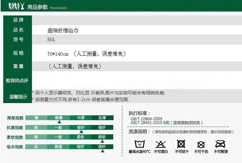Click the product name 超细纤维浴巾

coord(63,31)
